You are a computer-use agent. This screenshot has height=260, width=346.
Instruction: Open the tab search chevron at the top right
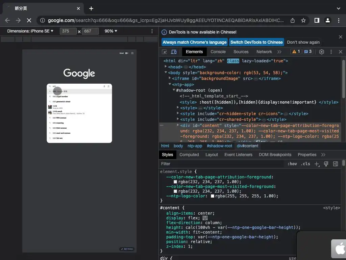tap(339, 8)
